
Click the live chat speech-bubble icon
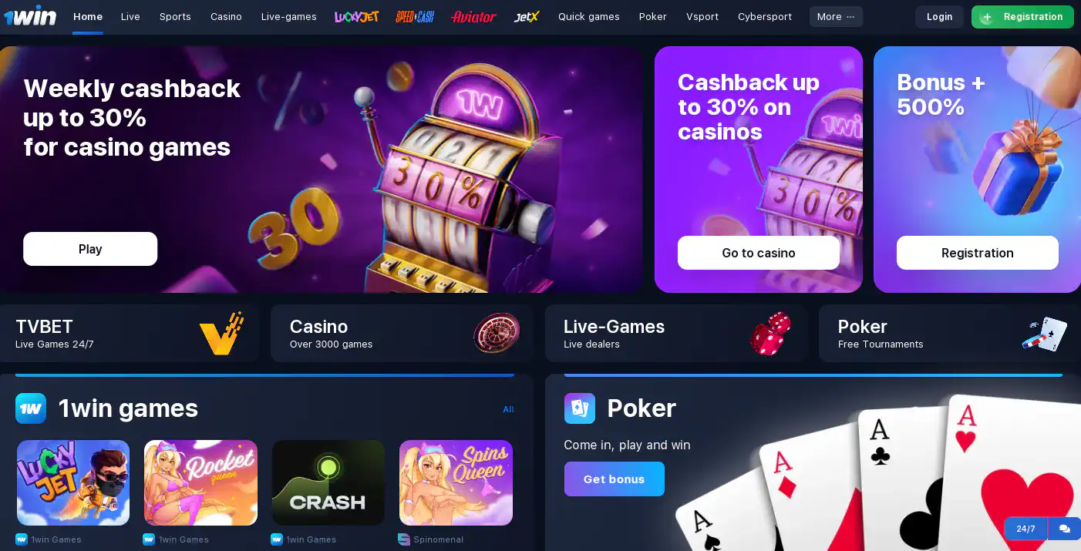[1065, 529]
